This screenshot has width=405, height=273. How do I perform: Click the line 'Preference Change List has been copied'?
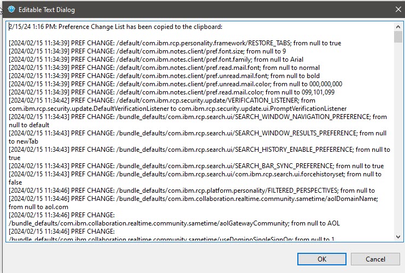[115, 27]
